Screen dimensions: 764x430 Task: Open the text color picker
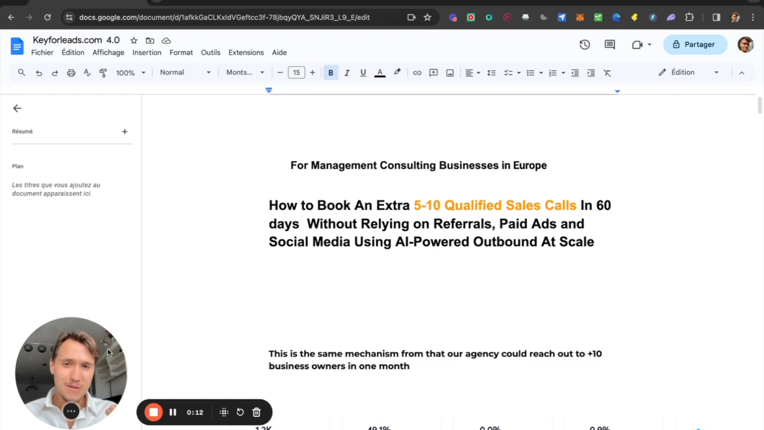point(379,73)
